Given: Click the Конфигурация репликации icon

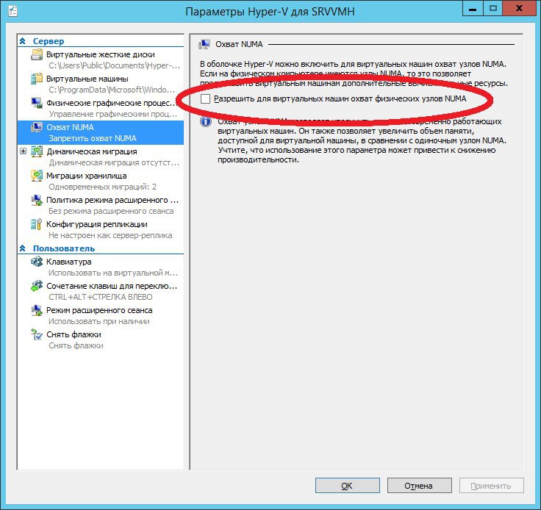Looking at the screenshot, I should (x=37, y=224).
